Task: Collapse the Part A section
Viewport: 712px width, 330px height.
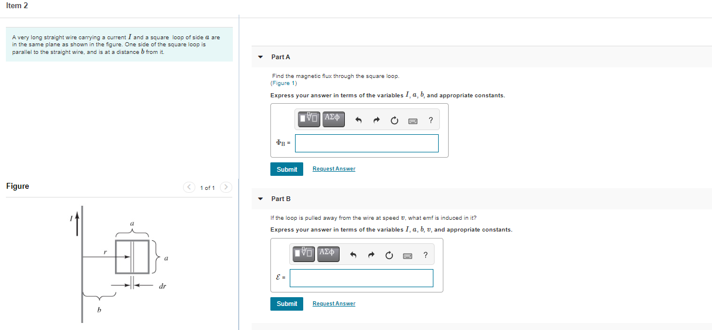Action: (x=260, y=57)
